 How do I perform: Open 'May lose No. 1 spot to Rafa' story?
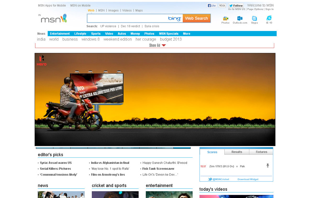tap(110, 169)
